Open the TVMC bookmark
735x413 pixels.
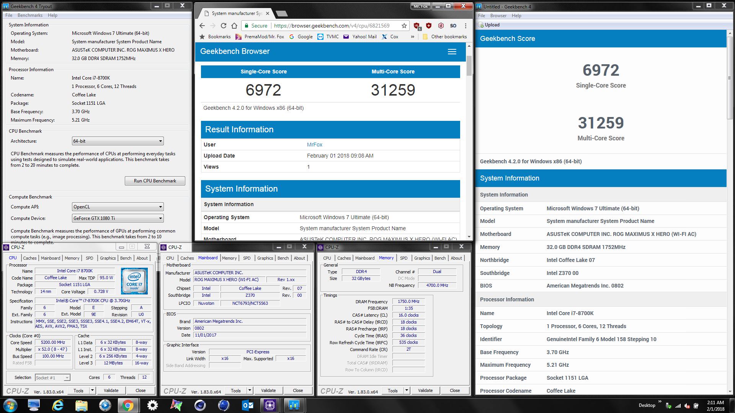[328, 37]
